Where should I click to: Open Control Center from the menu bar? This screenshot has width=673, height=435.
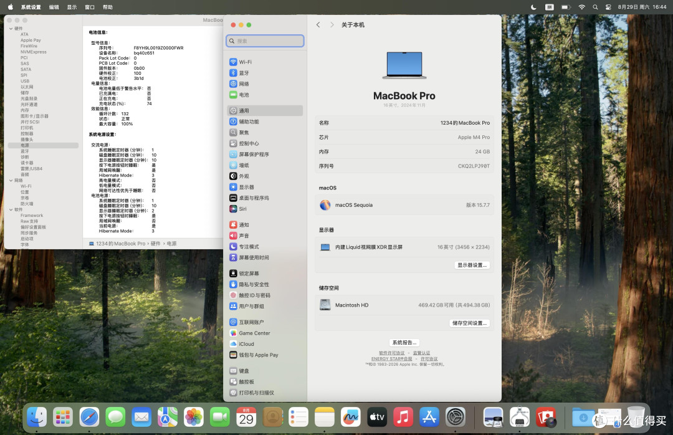(x=608, y=7)
